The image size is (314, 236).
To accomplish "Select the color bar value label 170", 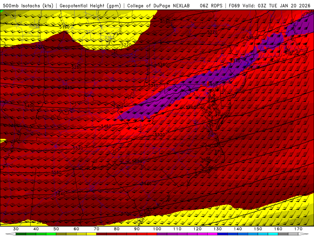I will (x=298, y=229).
